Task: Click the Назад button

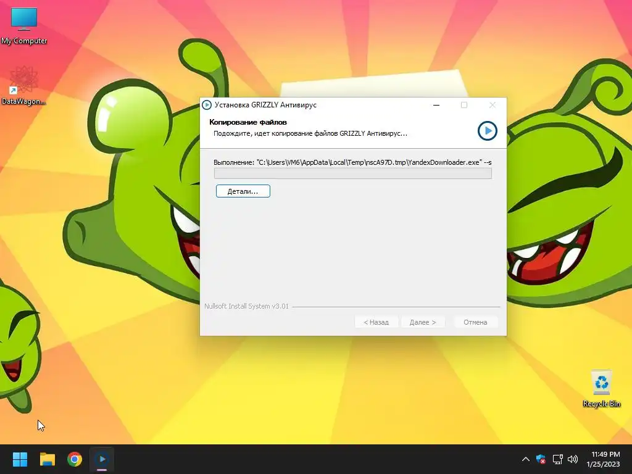Action: [x=376, y=322]
